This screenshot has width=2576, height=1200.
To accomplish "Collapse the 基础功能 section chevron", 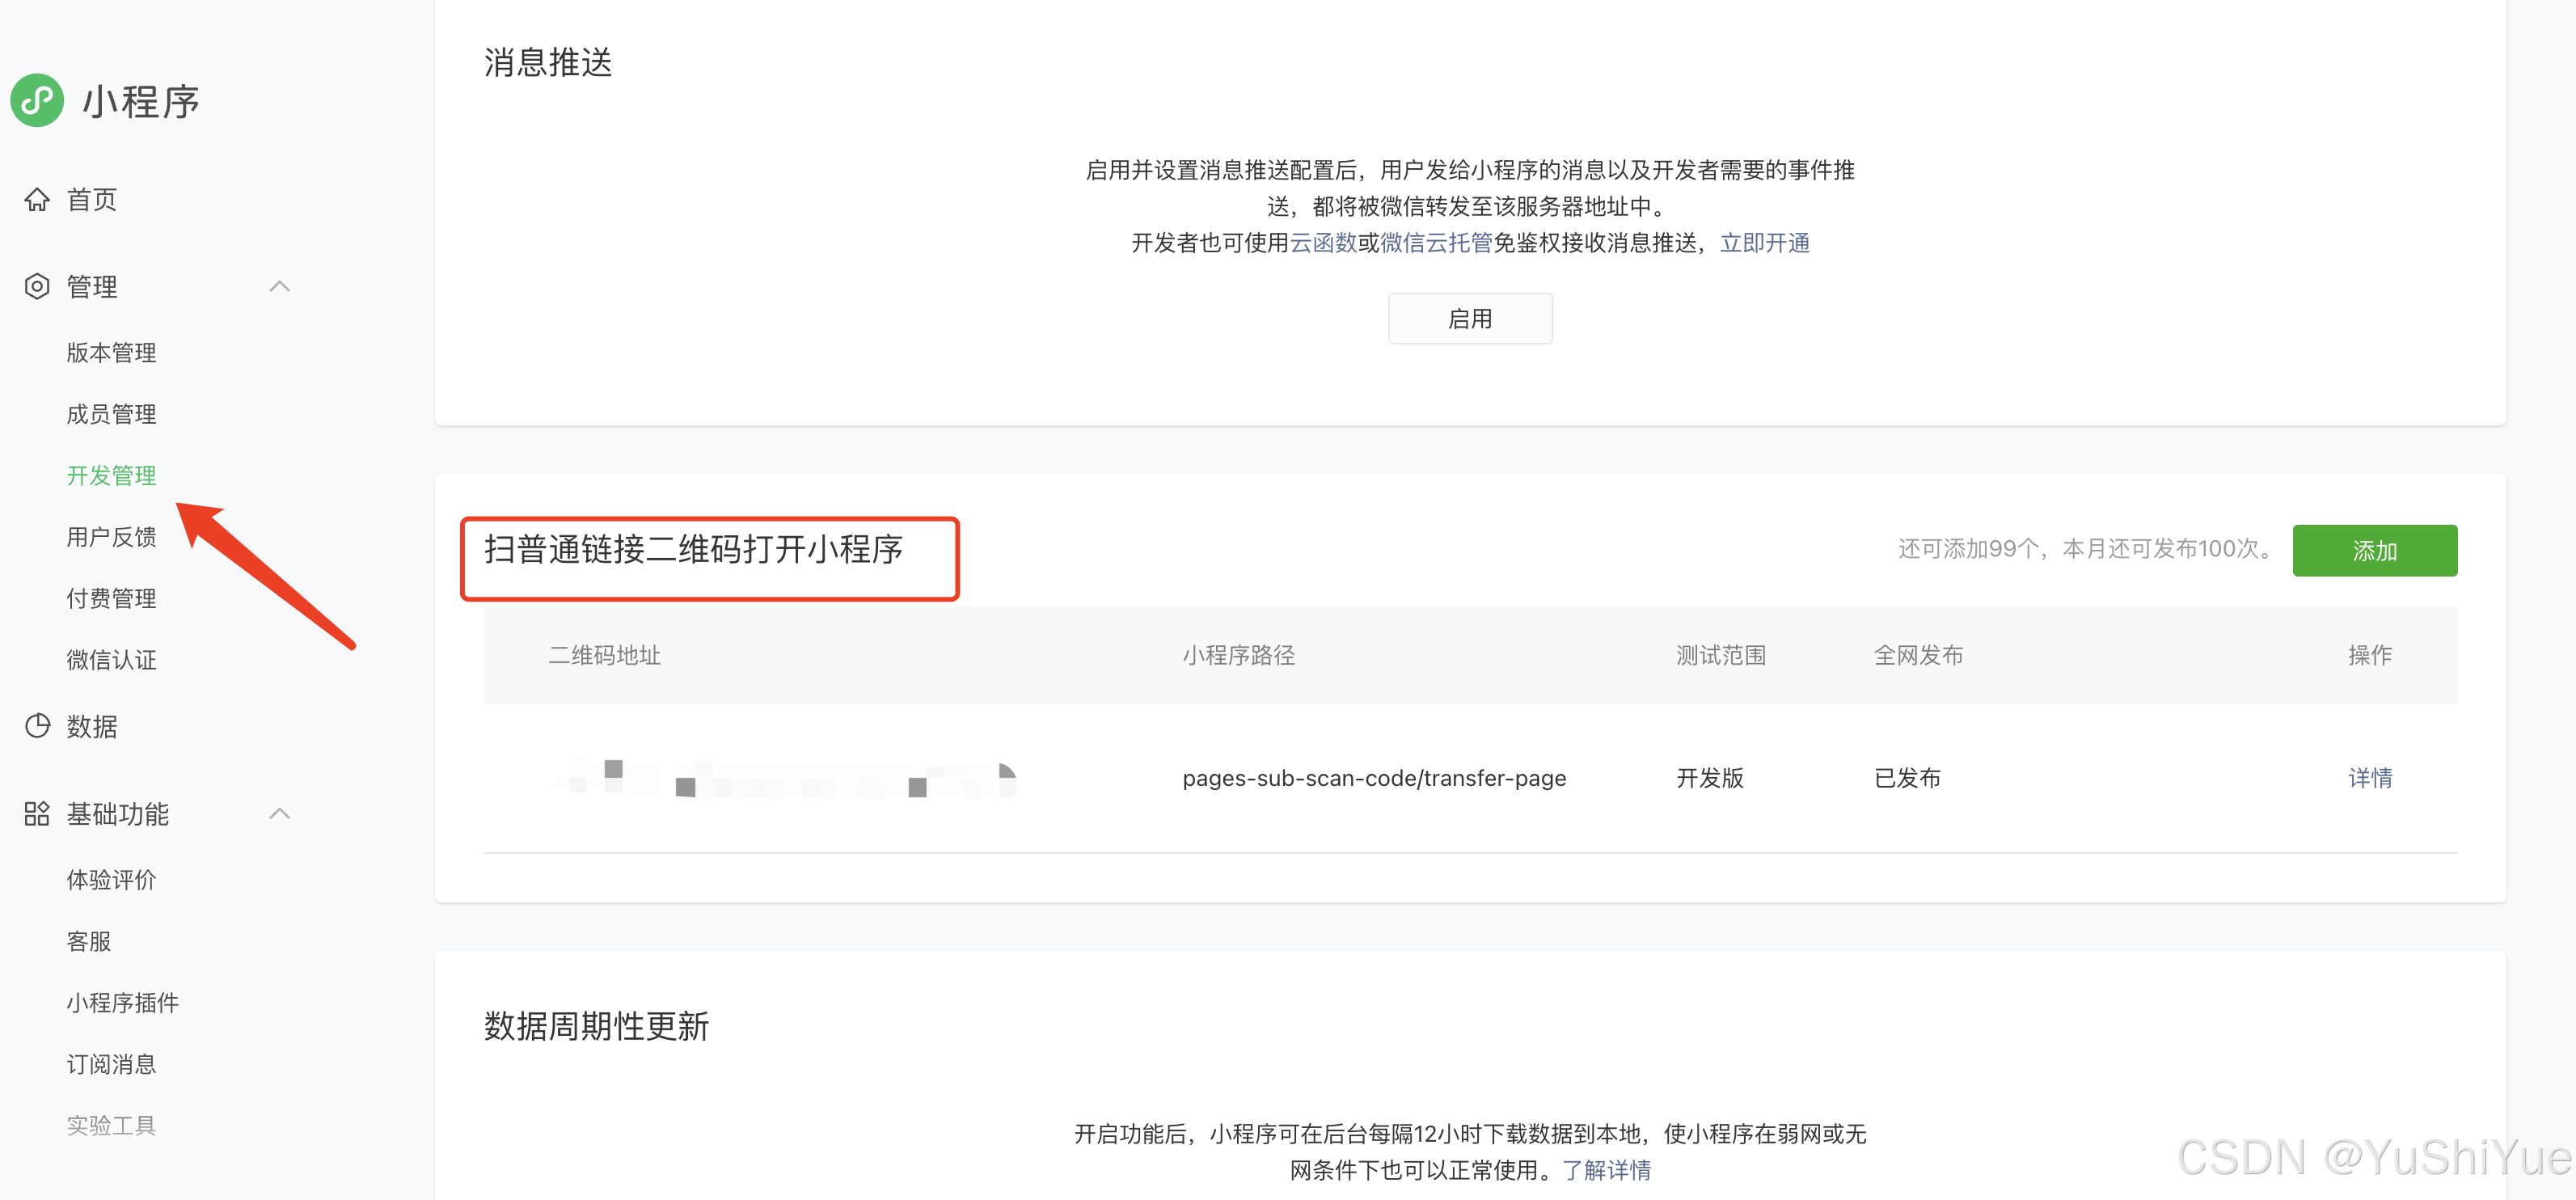I will [280, 814].
